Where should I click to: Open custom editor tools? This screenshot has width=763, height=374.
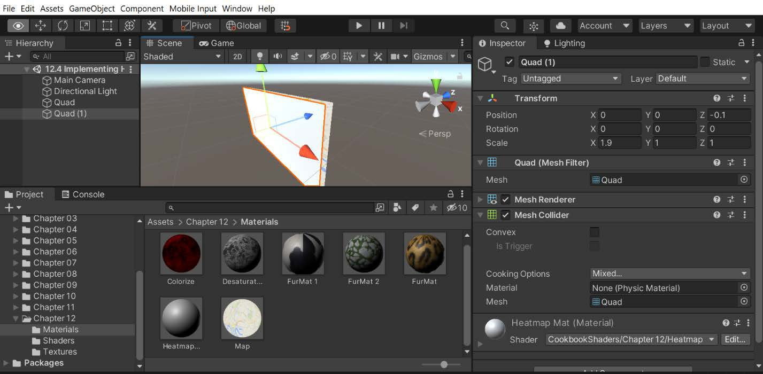pyautogui.click(x=152, y=26)
